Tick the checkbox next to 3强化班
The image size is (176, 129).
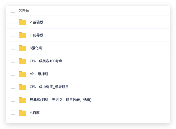[x=13, y=48]
